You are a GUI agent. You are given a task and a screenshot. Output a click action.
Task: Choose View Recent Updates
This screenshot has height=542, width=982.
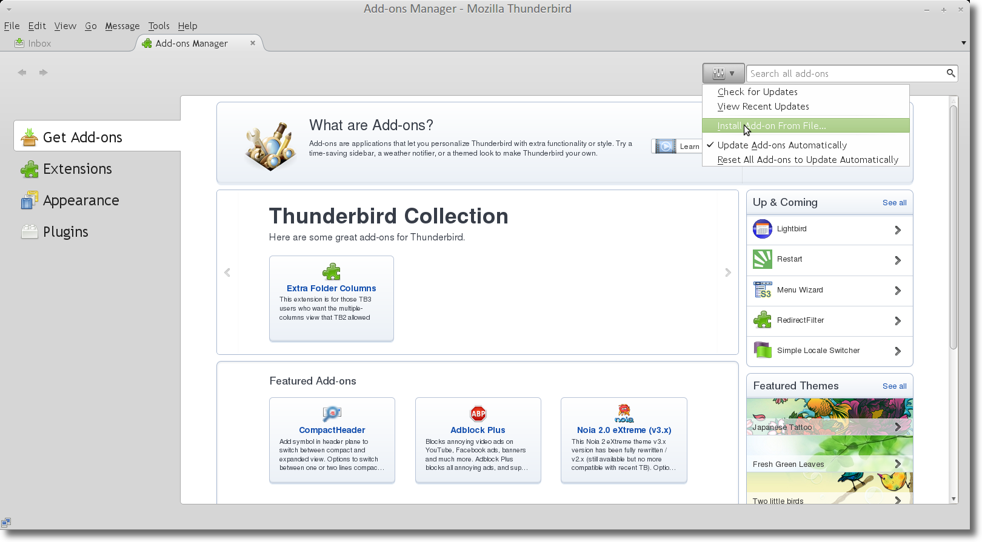point(806,107)
